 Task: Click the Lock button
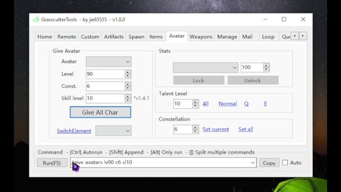[x=199, y=81]
